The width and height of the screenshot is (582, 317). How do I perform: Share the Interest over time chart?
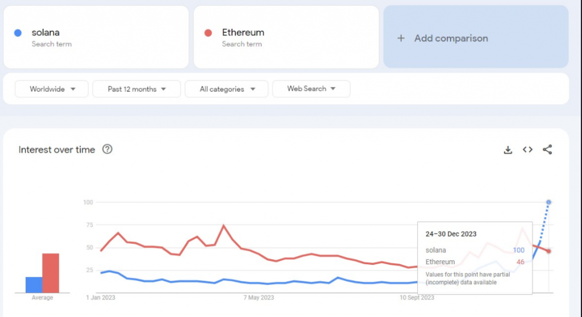[547, 150]
